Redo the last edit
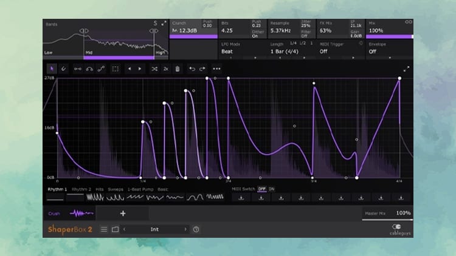The width and height of the screenshot is (456, 256). click(x=202, y=69)
